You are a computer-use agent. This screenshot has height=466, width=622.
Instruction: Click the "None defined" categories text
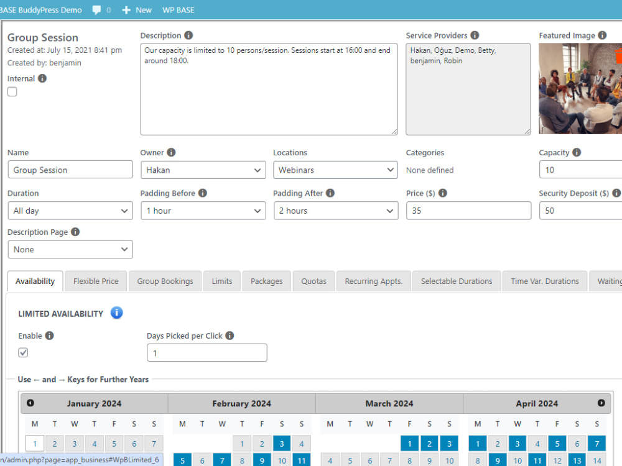430,170
